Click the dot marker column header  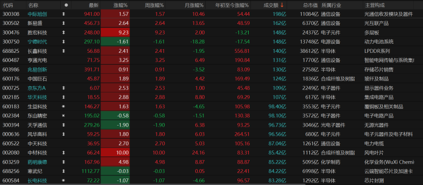tap(66, 5)
